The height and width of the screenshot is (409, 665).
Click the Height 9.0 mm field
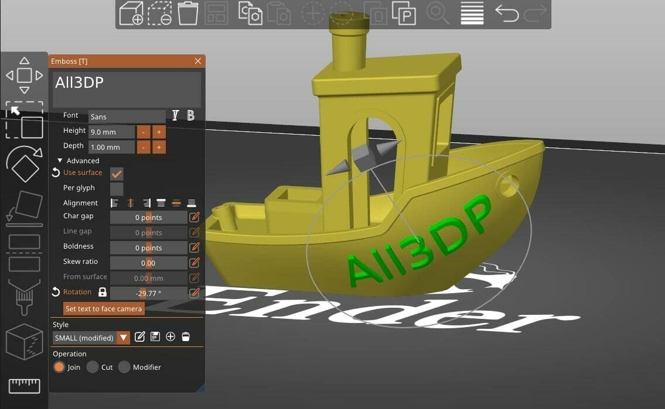pyautogui.click(x=111, y=132)
